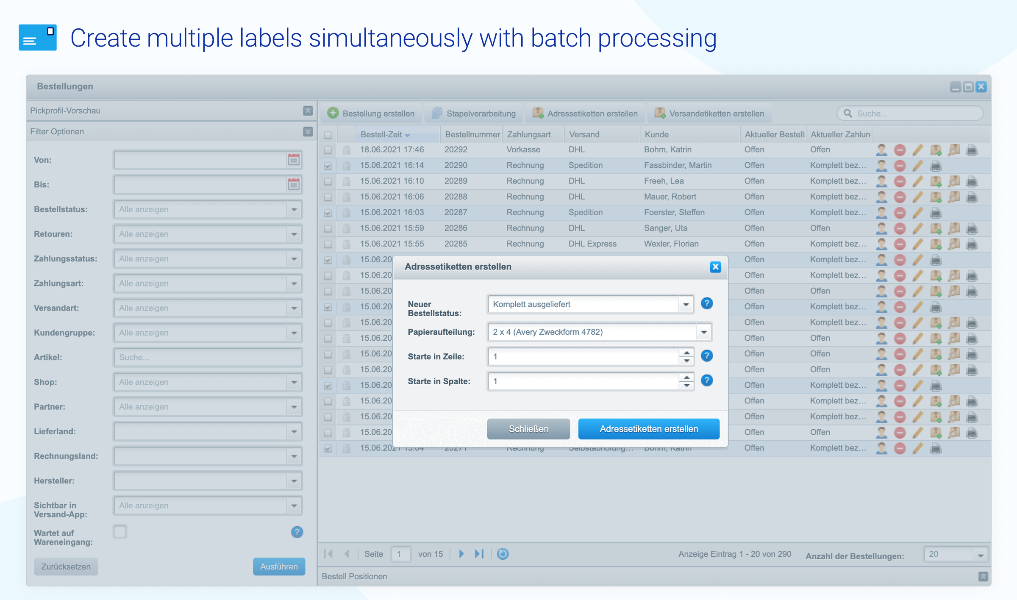Screen dimensions: 1017x600
Task: Click package-search icon for order 20292
Action: (953, 150)
